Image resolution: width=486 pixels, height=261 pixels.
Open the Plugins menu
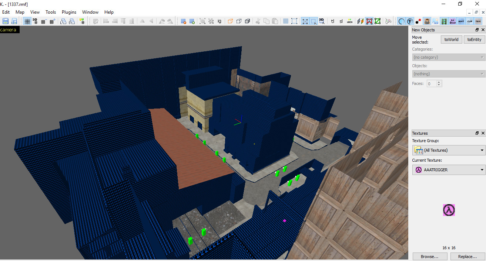(69, 12)
